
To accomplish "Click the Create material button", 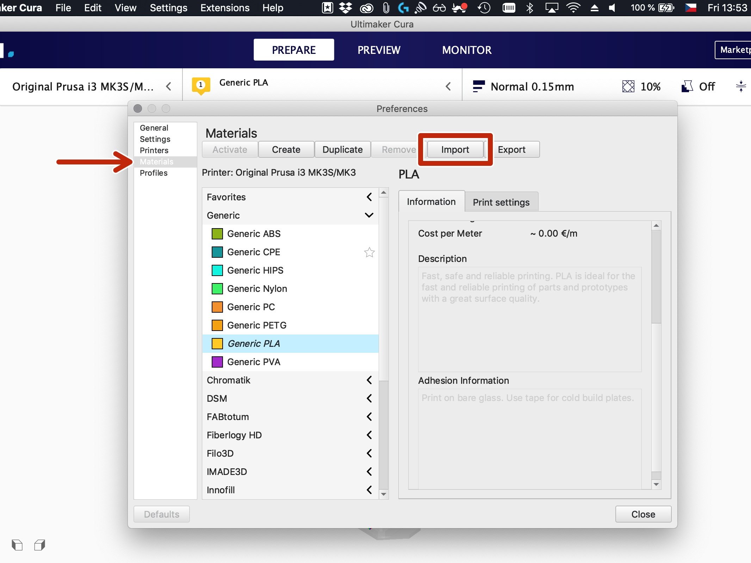I will (286, 149).
